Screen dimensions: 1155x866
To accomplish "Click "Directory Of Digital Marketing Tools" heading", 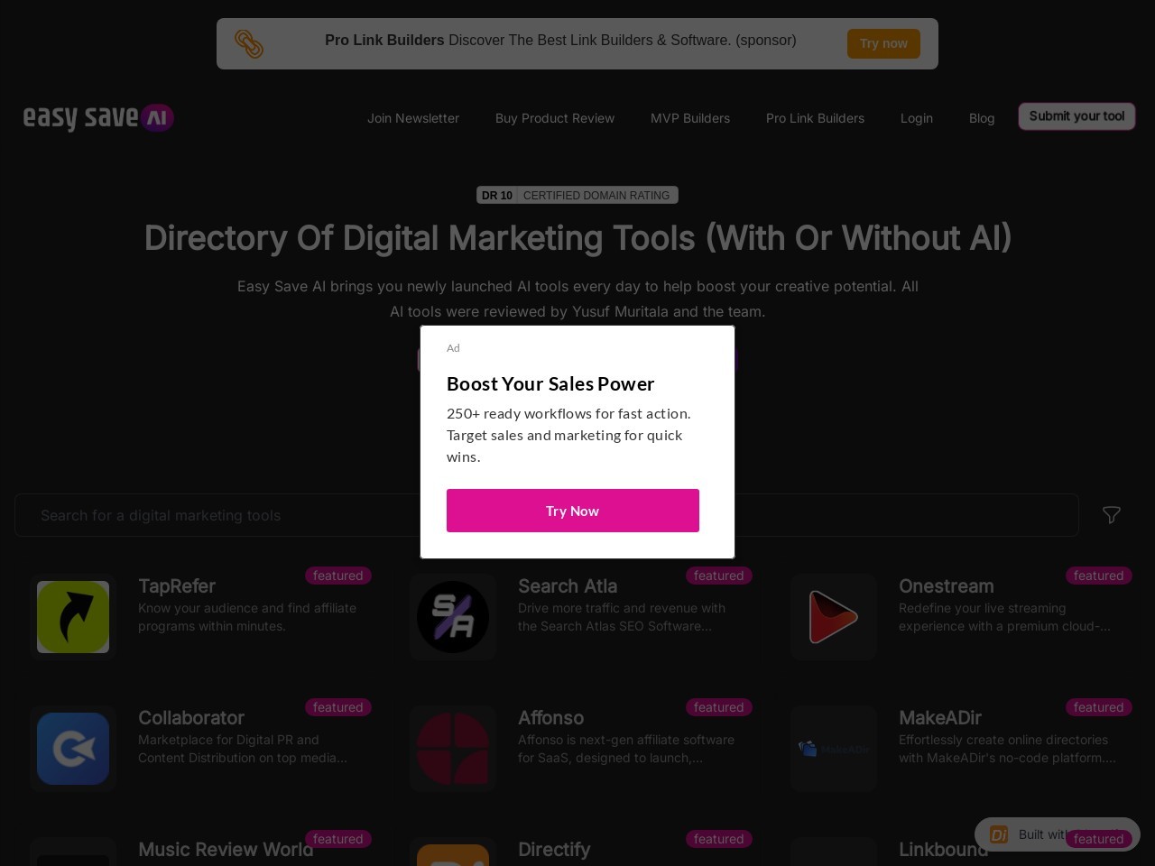I will 577,238.
